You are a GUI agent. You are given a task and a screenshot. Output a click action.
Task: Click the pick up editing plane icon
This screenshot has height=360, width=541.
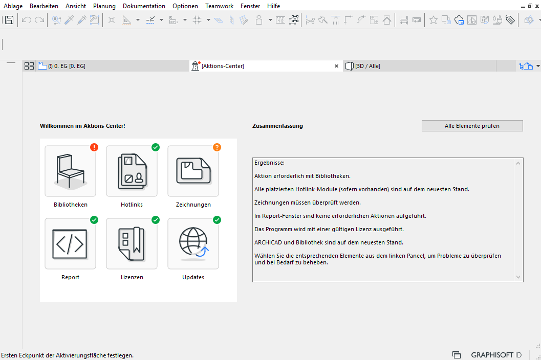pos(244,20)
